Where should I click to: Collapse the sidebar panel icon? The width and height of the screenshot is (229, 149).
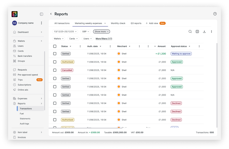41,14
